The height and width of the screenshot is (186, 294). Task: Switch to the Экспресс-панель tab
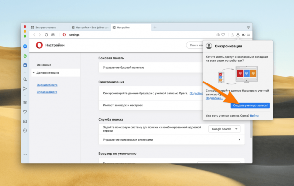click(x=49, y=27)
